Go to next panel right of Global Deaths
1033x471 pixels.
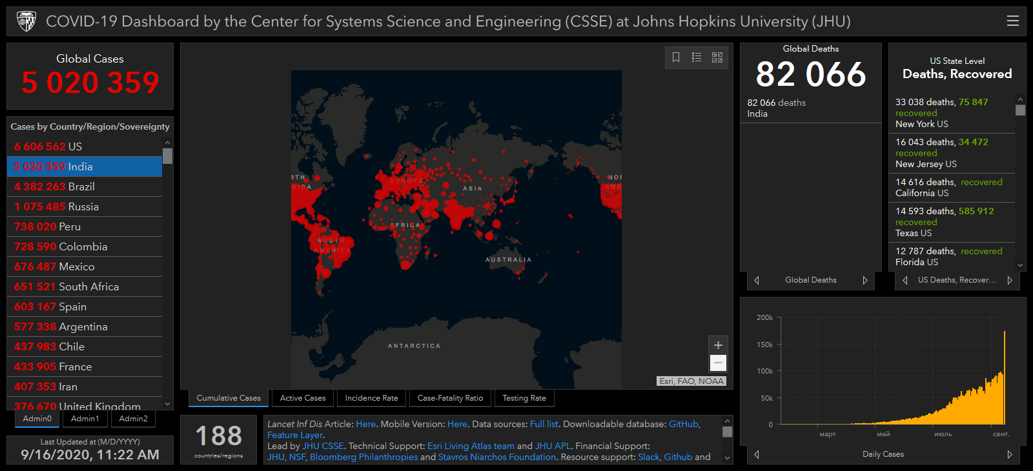pos(865,280)
